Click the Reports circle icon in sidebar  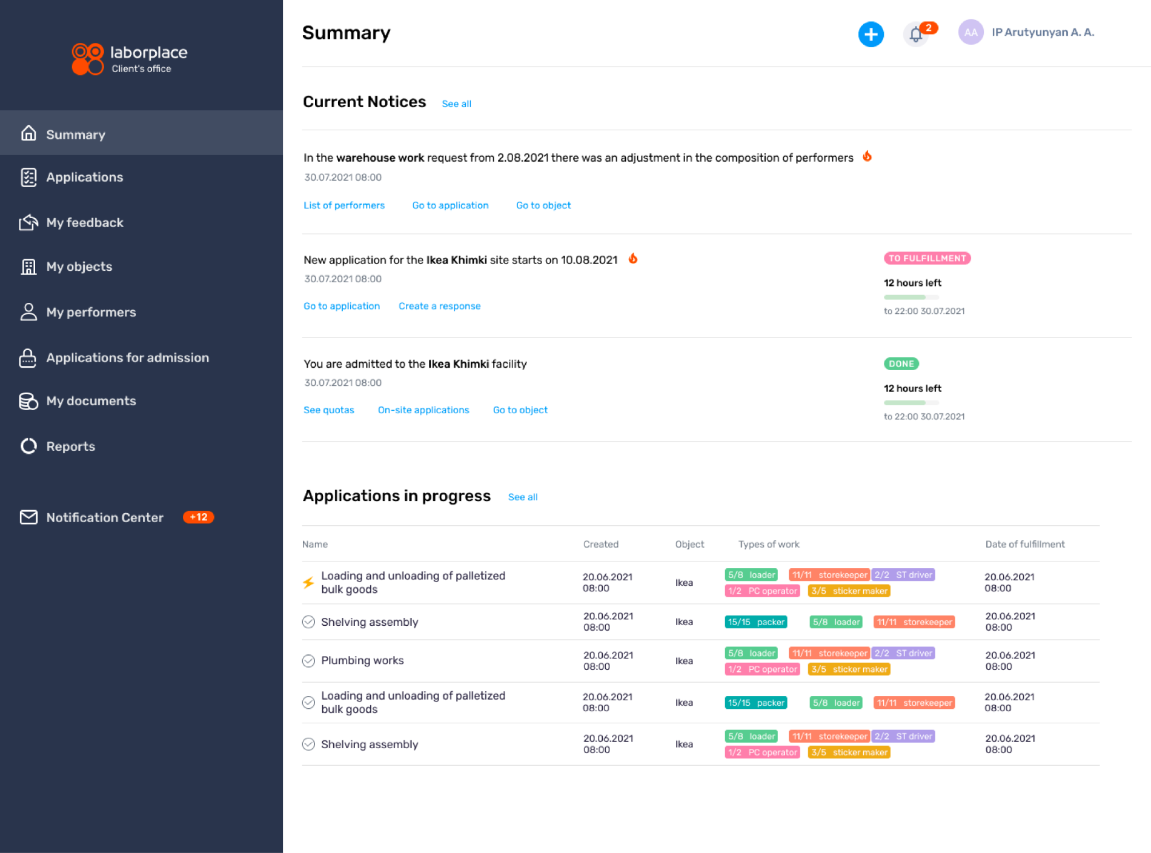(x=28, y=446)
